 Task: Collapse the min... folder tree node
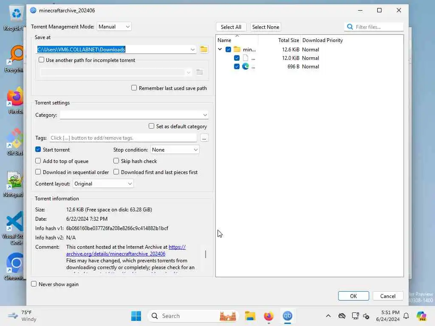220,49
